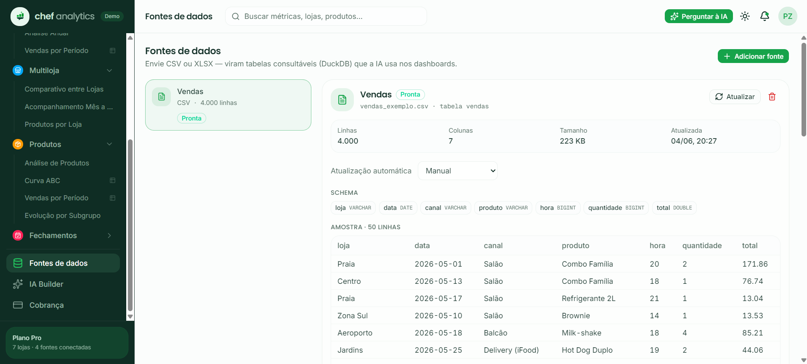
Task: Open Evolução por Subgrupo
Action: tap(63, 215)
